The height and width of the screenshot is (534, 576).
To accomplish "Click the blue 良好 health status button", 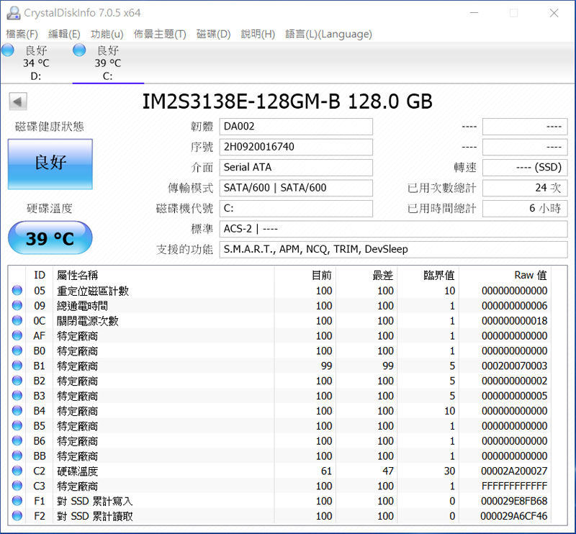I will coord(50,164).
